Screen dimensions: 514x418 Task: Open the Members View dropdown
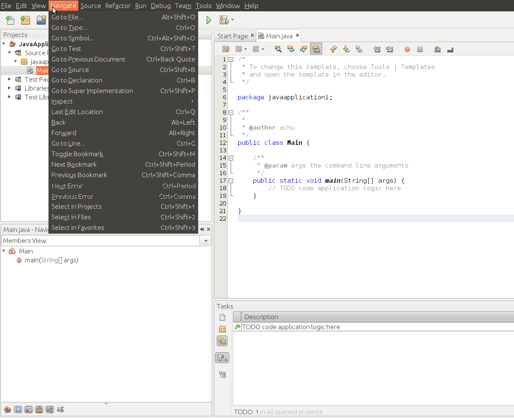click(x=206, y=241)
